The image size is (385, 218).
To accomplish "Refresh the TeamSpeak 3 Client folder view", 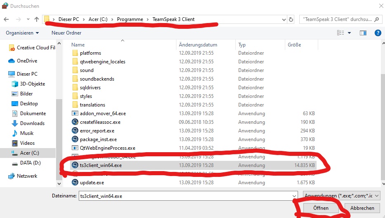I will coord(291,20).
